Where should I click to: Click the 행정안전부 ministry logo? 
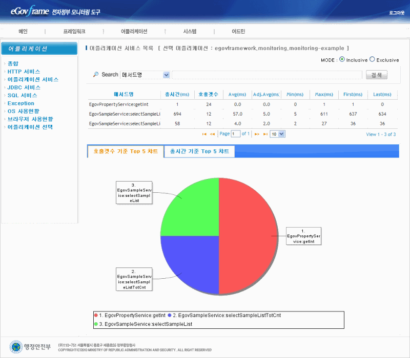[x=31, y=346]
